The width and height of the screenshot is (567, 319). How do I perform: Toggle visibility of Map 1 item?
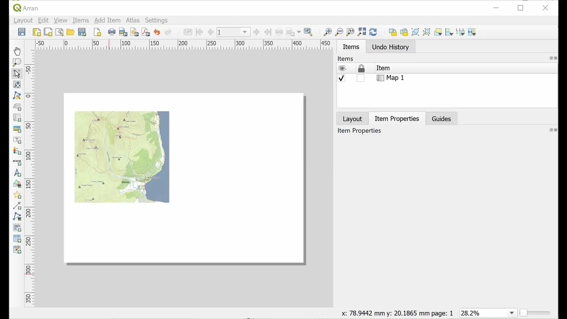point(341,78)
